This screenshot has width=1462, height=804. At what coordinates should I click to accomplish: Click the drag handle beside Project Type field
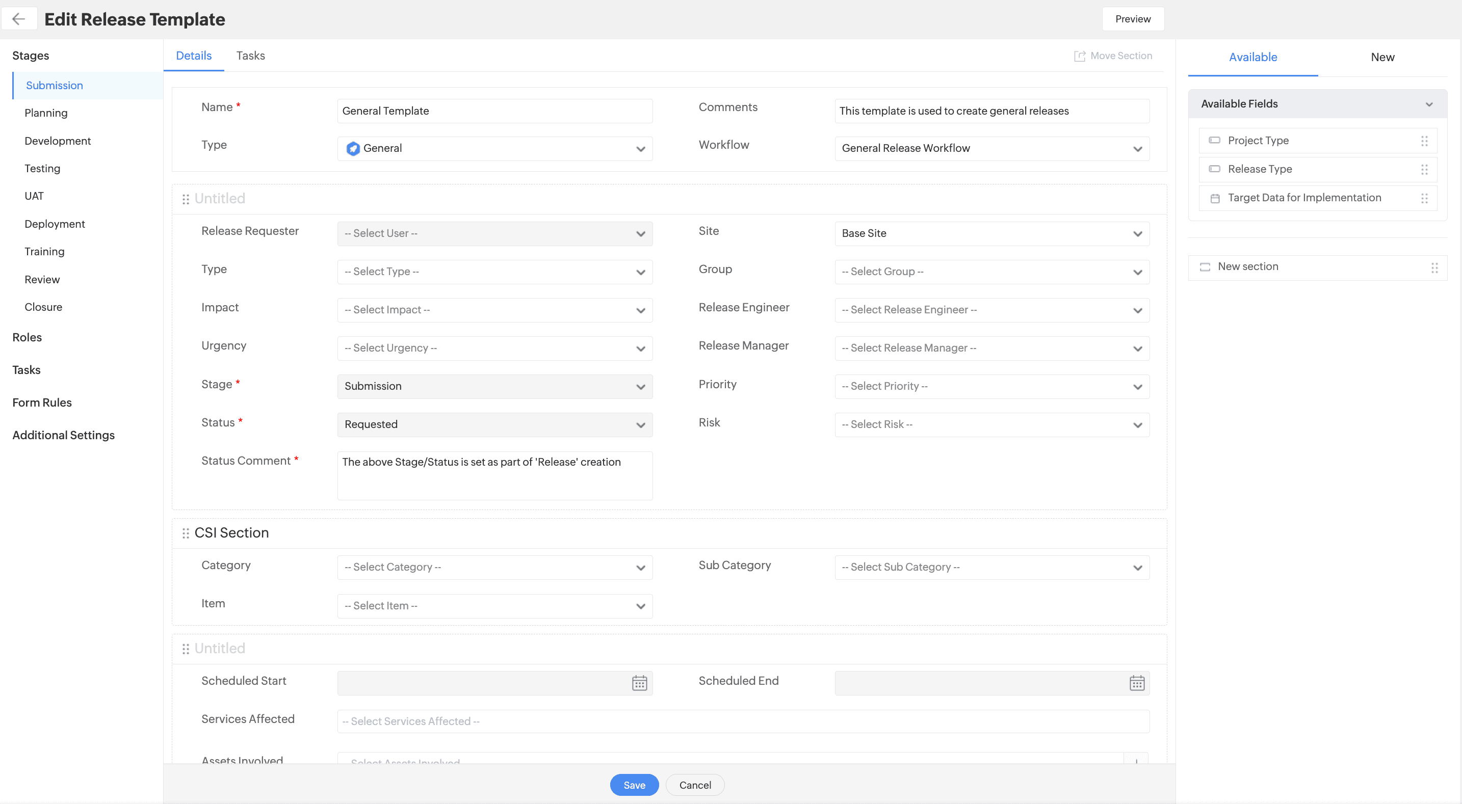pyautogui.click(x=1424, y=141)
